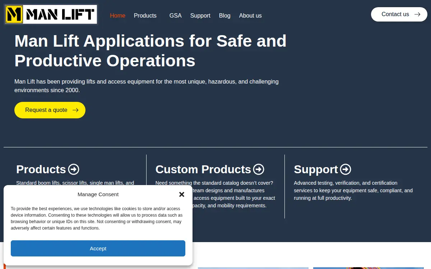Click the arrow icon beside Support heading

point(346,169)
